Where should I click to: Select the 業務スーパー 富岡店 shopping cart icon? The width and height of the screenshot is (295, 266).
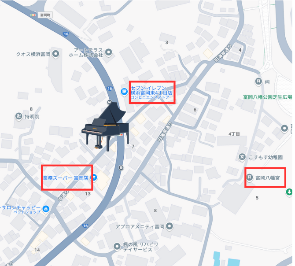click(94, 177)
